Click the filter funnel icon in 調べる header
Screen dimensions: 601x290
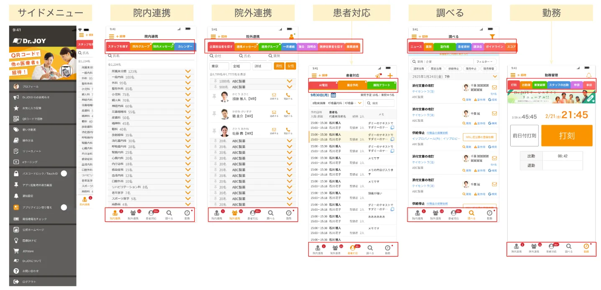(x=492, y=36)
